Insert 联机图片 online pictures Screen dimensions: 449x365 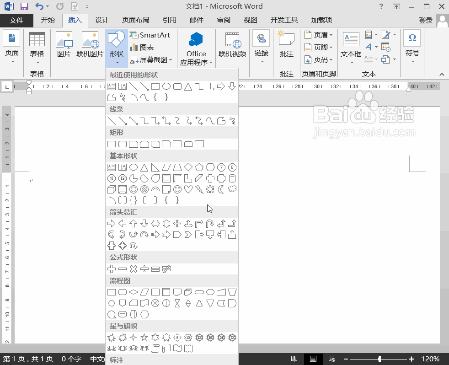pos(90,44)
